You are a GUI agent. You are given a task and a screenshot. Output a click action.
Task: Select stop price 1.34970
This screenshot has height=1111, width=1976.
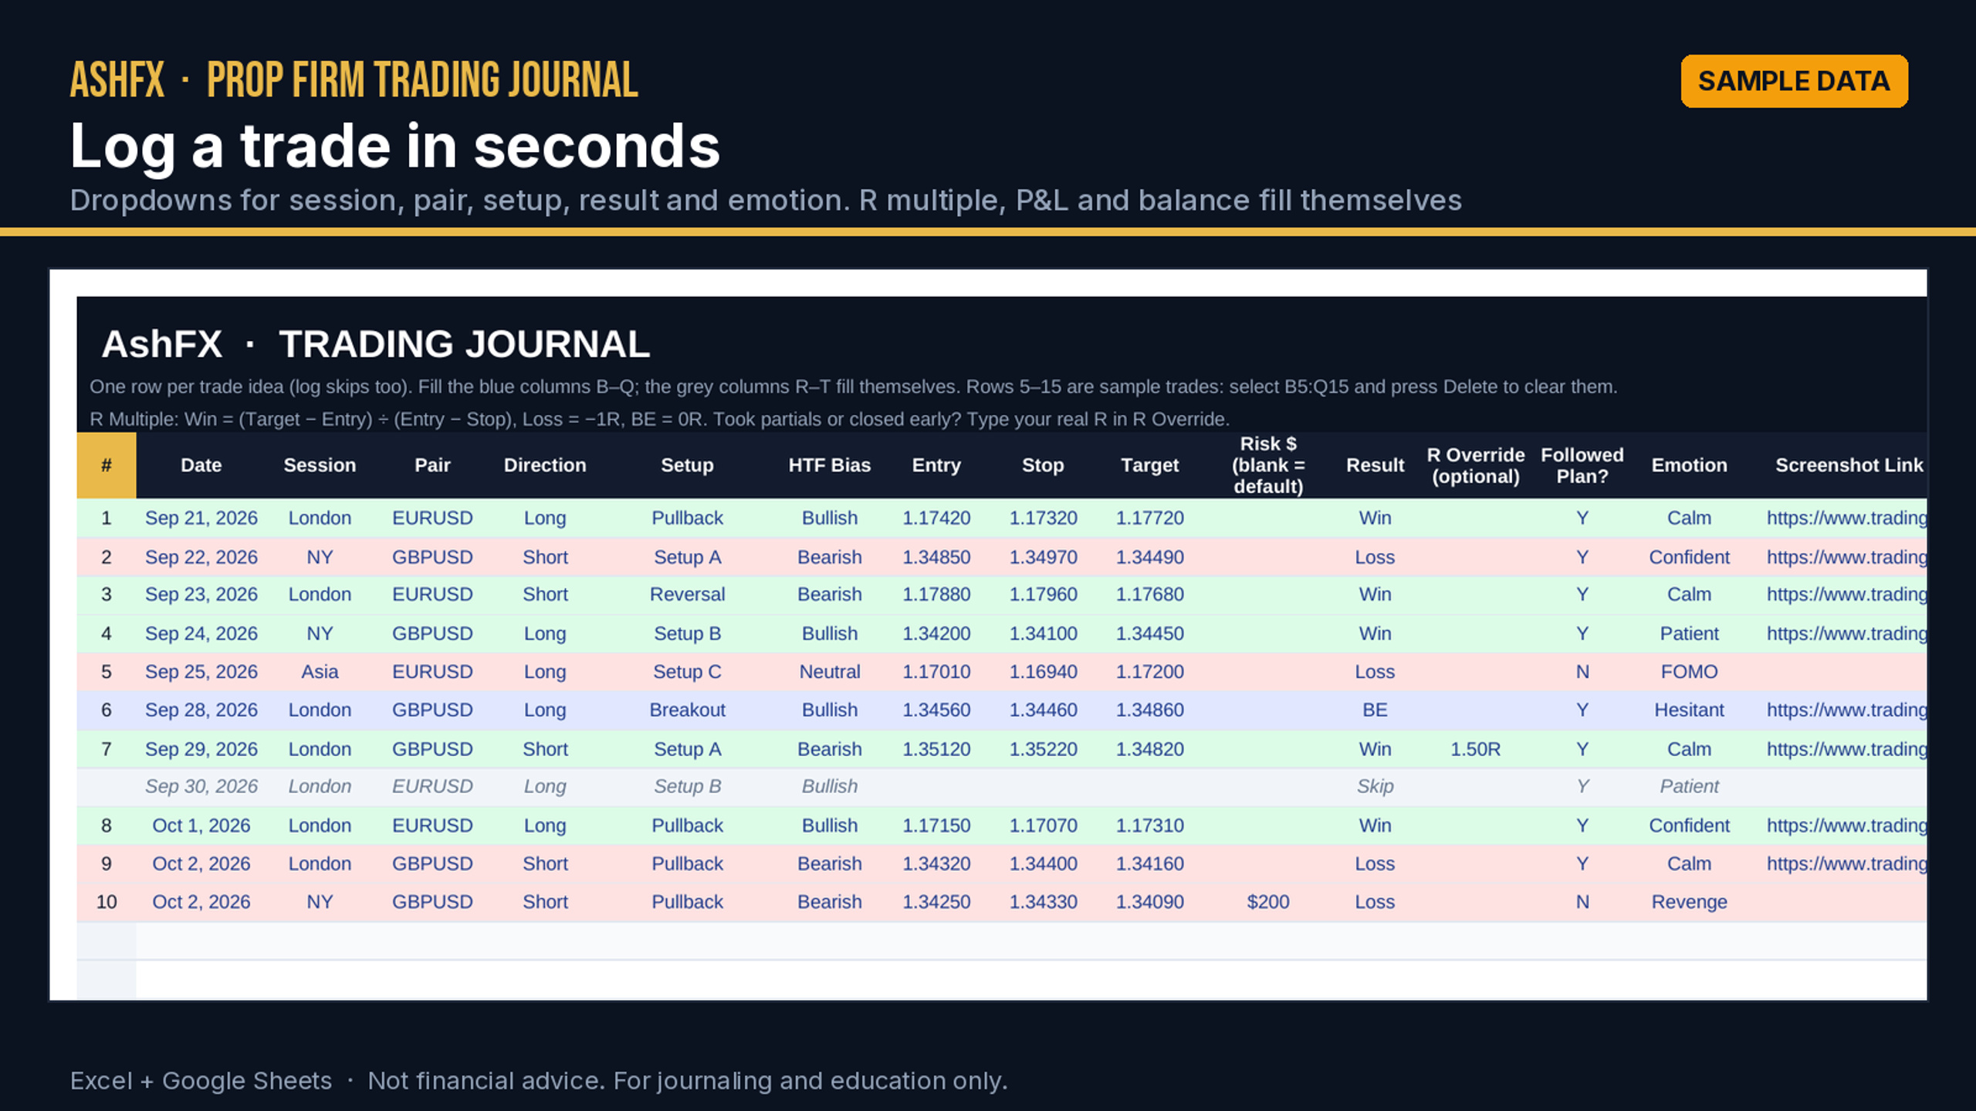[1043, 557]
